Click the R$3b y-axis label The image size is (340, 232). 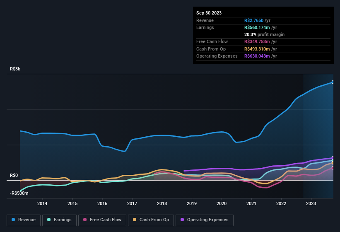point(15,69)
